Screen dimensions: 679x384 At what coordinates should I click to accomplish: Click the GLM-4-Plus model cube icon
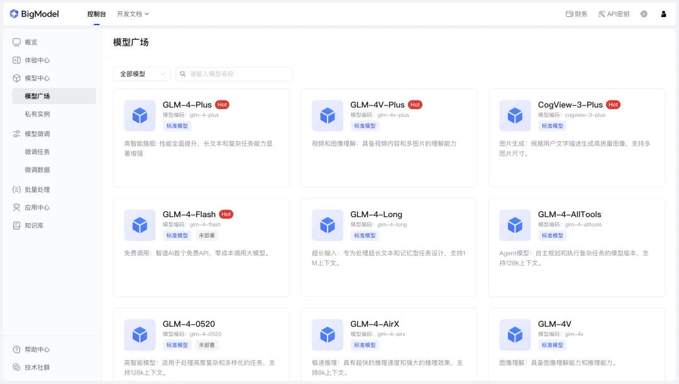140,115
